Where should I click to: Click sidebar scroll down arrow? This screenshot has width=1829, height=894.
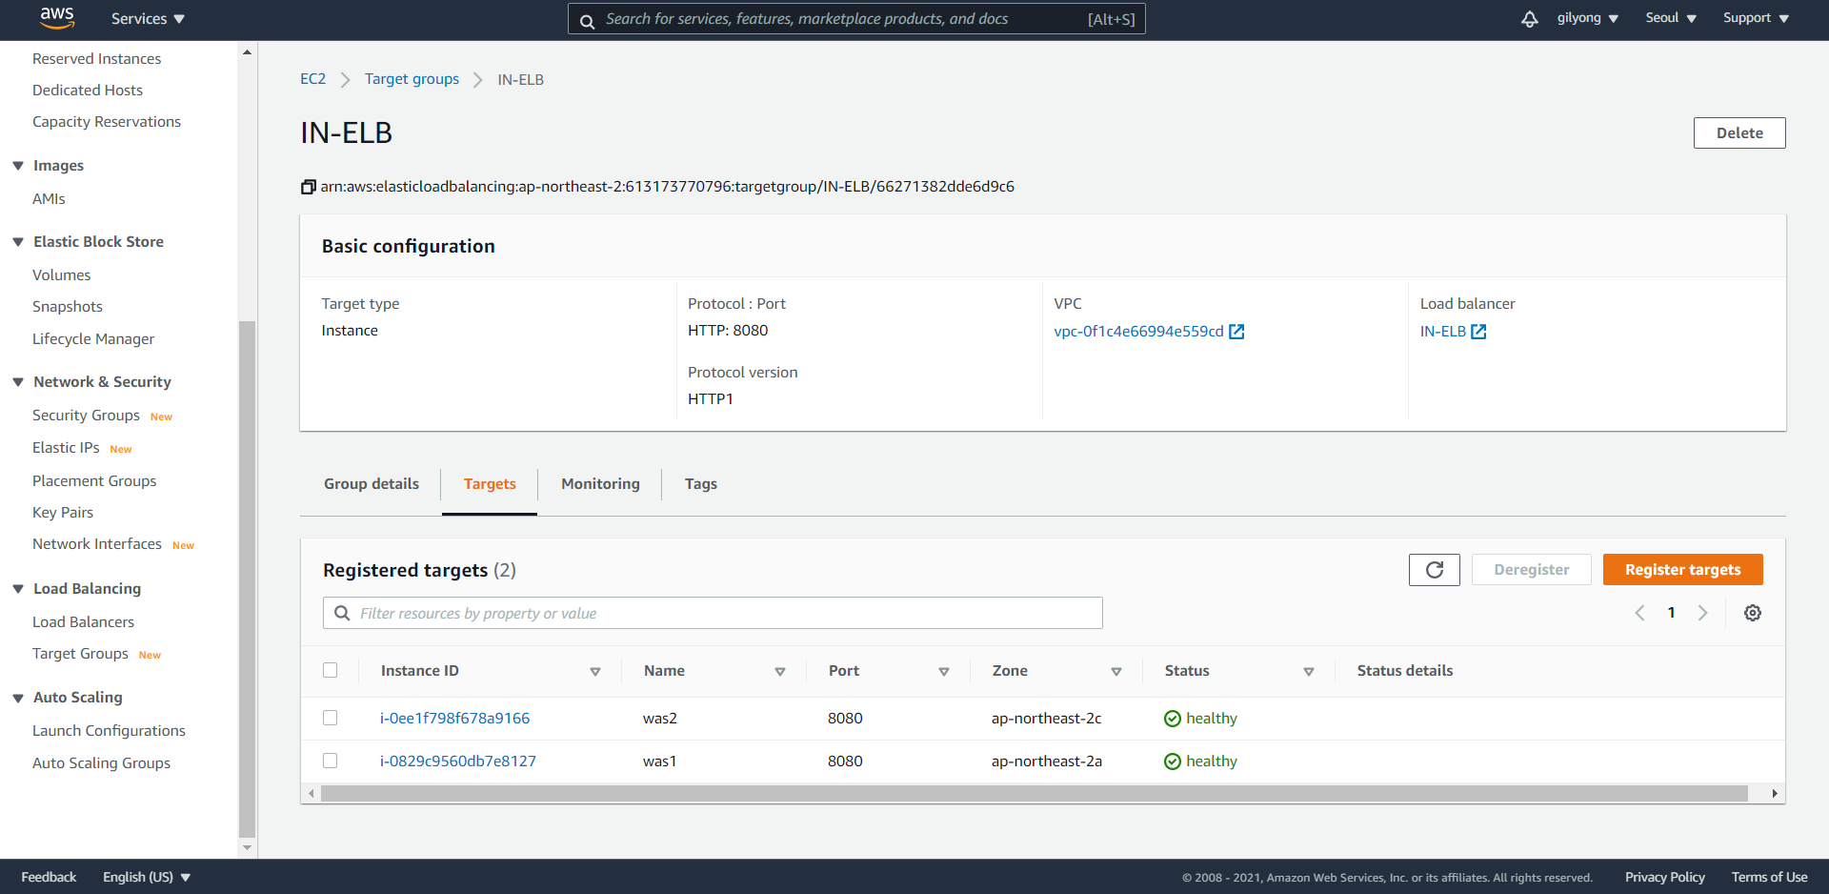point(247,847)
